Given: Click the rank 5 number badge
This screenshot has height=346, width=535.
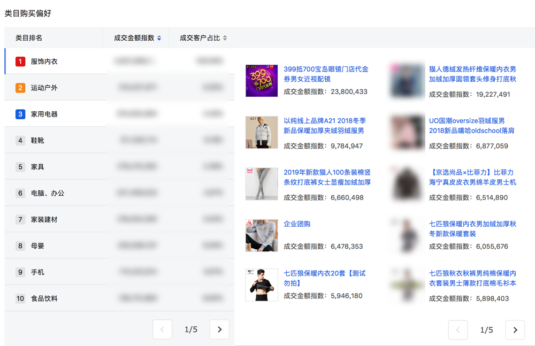Looking at the screenshot, I should point(20,166).
